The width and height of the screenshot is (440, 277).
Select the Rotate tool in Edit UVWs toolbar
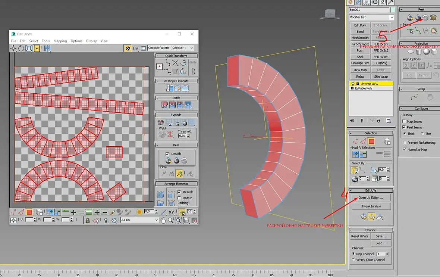pyautogui.click(x=21, y=48)
